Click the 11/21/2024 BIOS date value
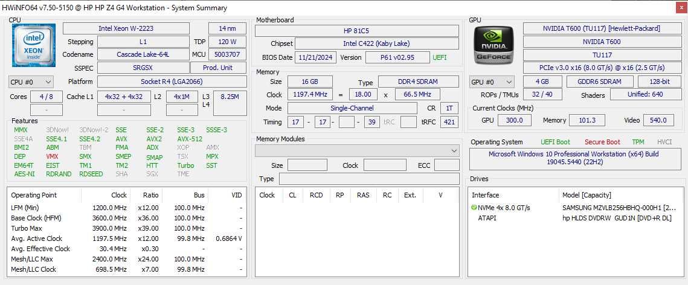This screenshot has width=688, height=285. [x=316, y=57]
